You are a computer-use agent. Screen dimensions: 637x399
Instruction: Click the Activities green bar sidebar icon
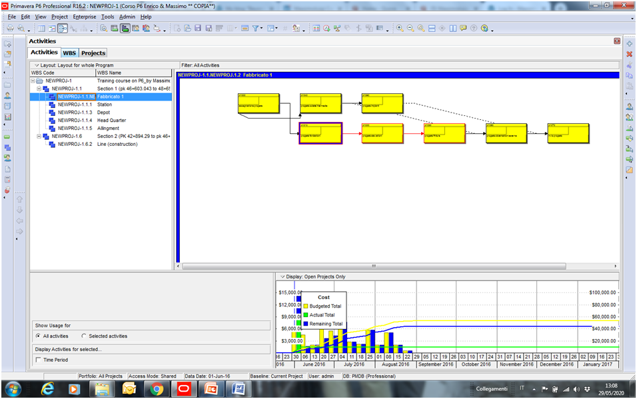click(x=7, y=137)
